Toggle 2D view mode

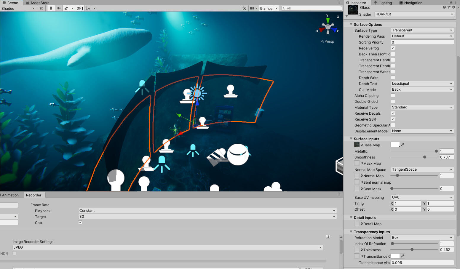pyautogui.click(x=41, y=8)
